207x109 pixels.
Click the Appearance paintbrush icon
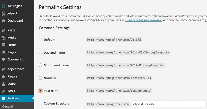pyautogui.click(x=4, y=69)
